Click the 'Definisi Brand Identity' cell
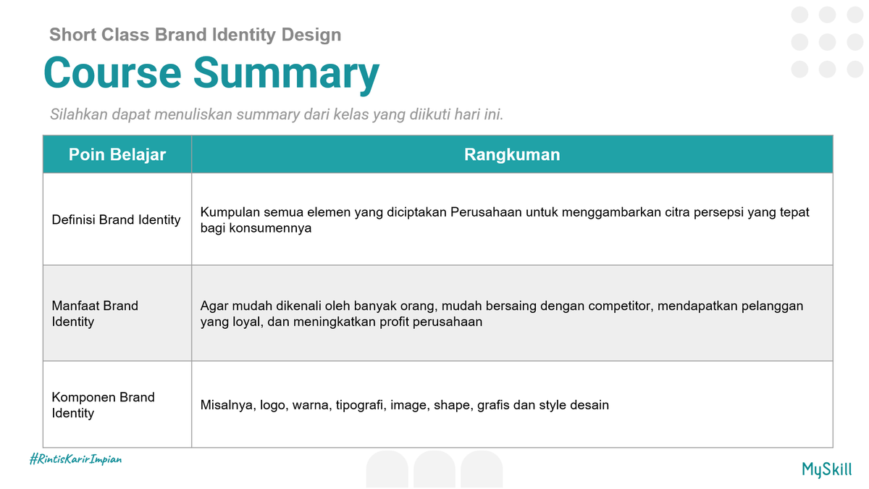Image resolution: width=869 pixels, height=489 pixels. pos(116,220)
